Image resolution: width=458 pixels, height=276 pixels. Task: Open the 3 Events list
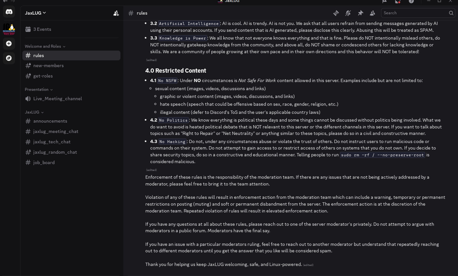tap(42, 29)
